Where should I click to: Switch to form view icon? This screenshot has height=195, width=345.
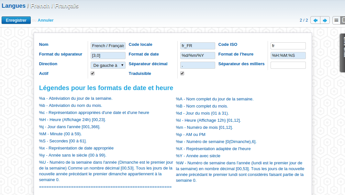pyautogui.click(x=343, y=20)
